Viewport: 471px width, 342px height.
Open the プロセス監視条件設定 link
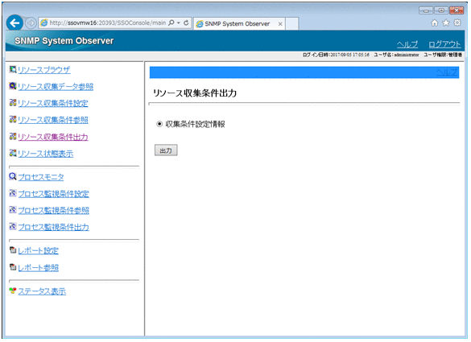pos(53,194)
